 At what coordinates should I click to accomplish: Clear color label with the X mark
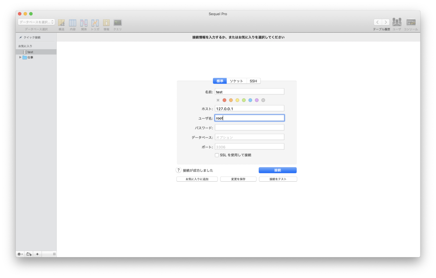click(218, 100)
